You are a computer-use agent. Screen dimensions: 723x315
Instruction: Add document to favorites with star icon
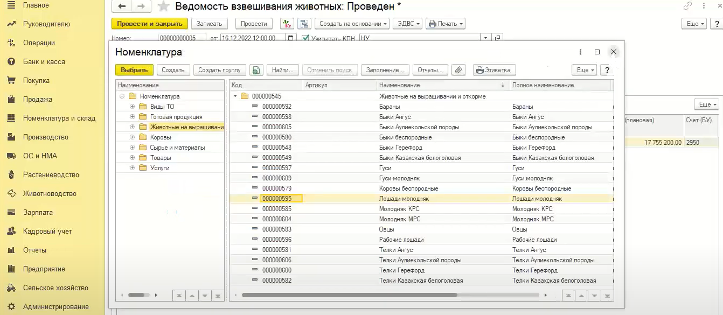point(164,6)
